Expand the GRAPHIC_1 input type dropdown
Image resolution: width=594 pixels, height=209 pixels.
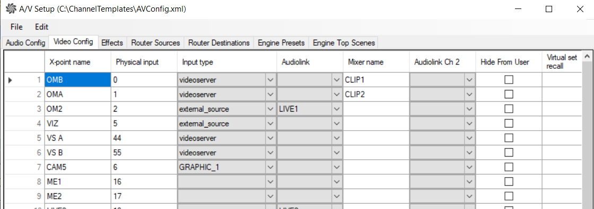tap(270, 167)
